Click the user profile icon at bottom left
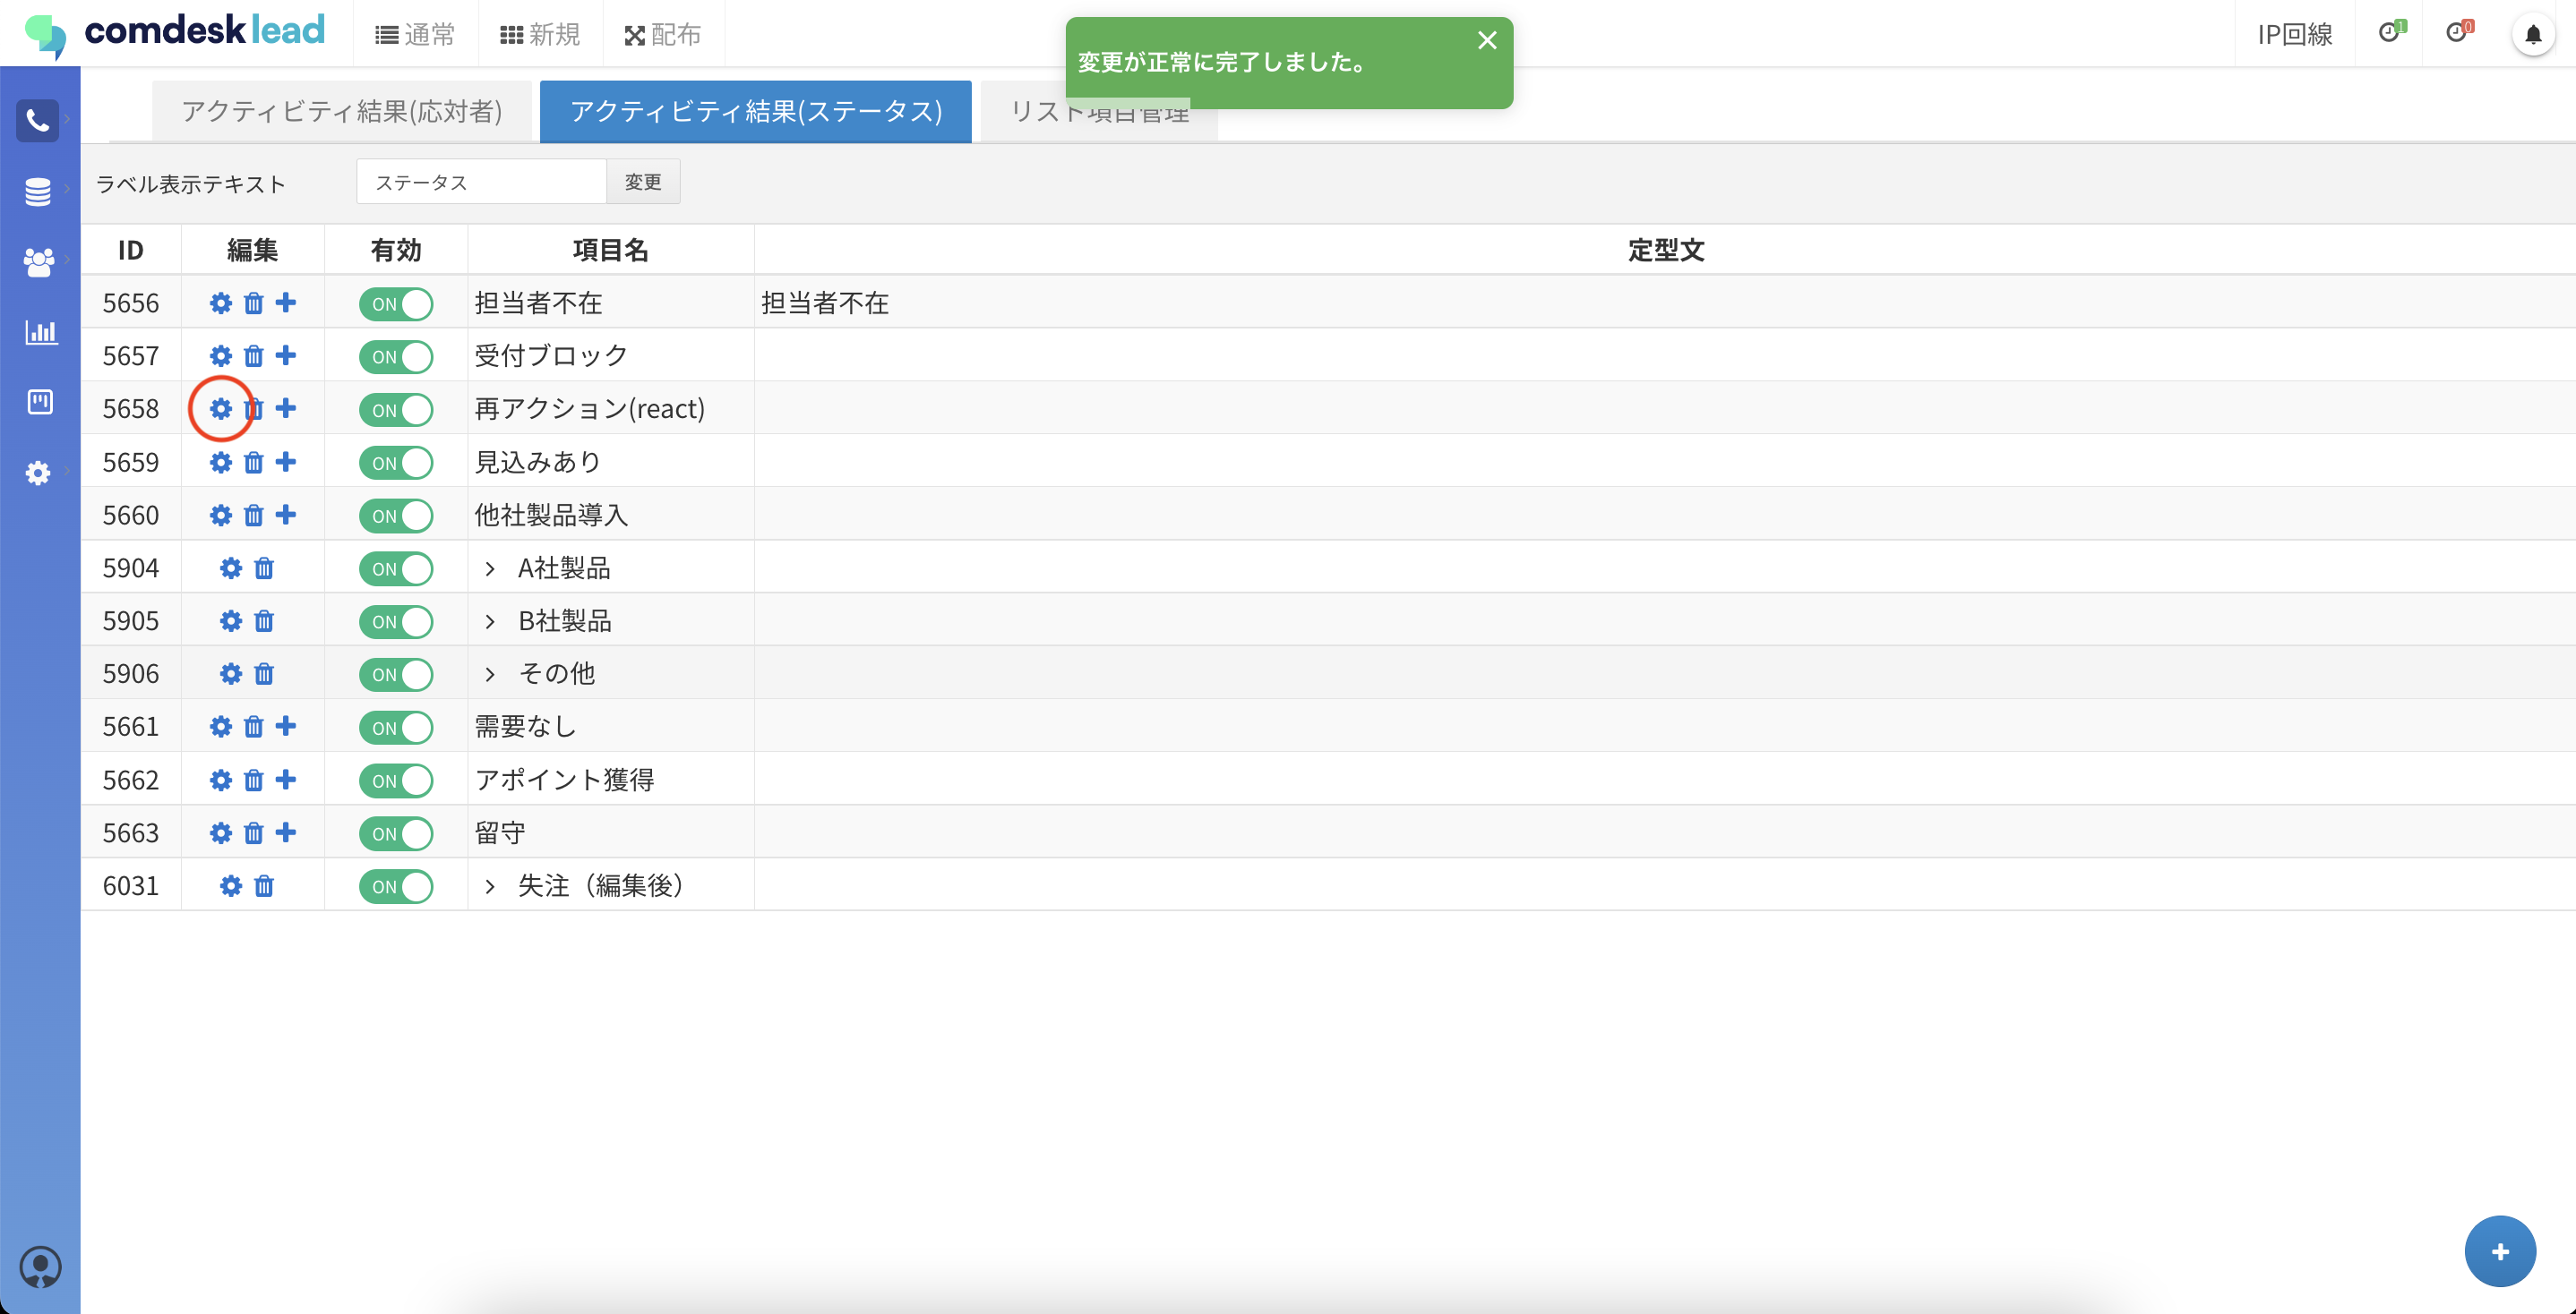The height and width of the screenshot is (1314, 2576). coord(40,1266)
